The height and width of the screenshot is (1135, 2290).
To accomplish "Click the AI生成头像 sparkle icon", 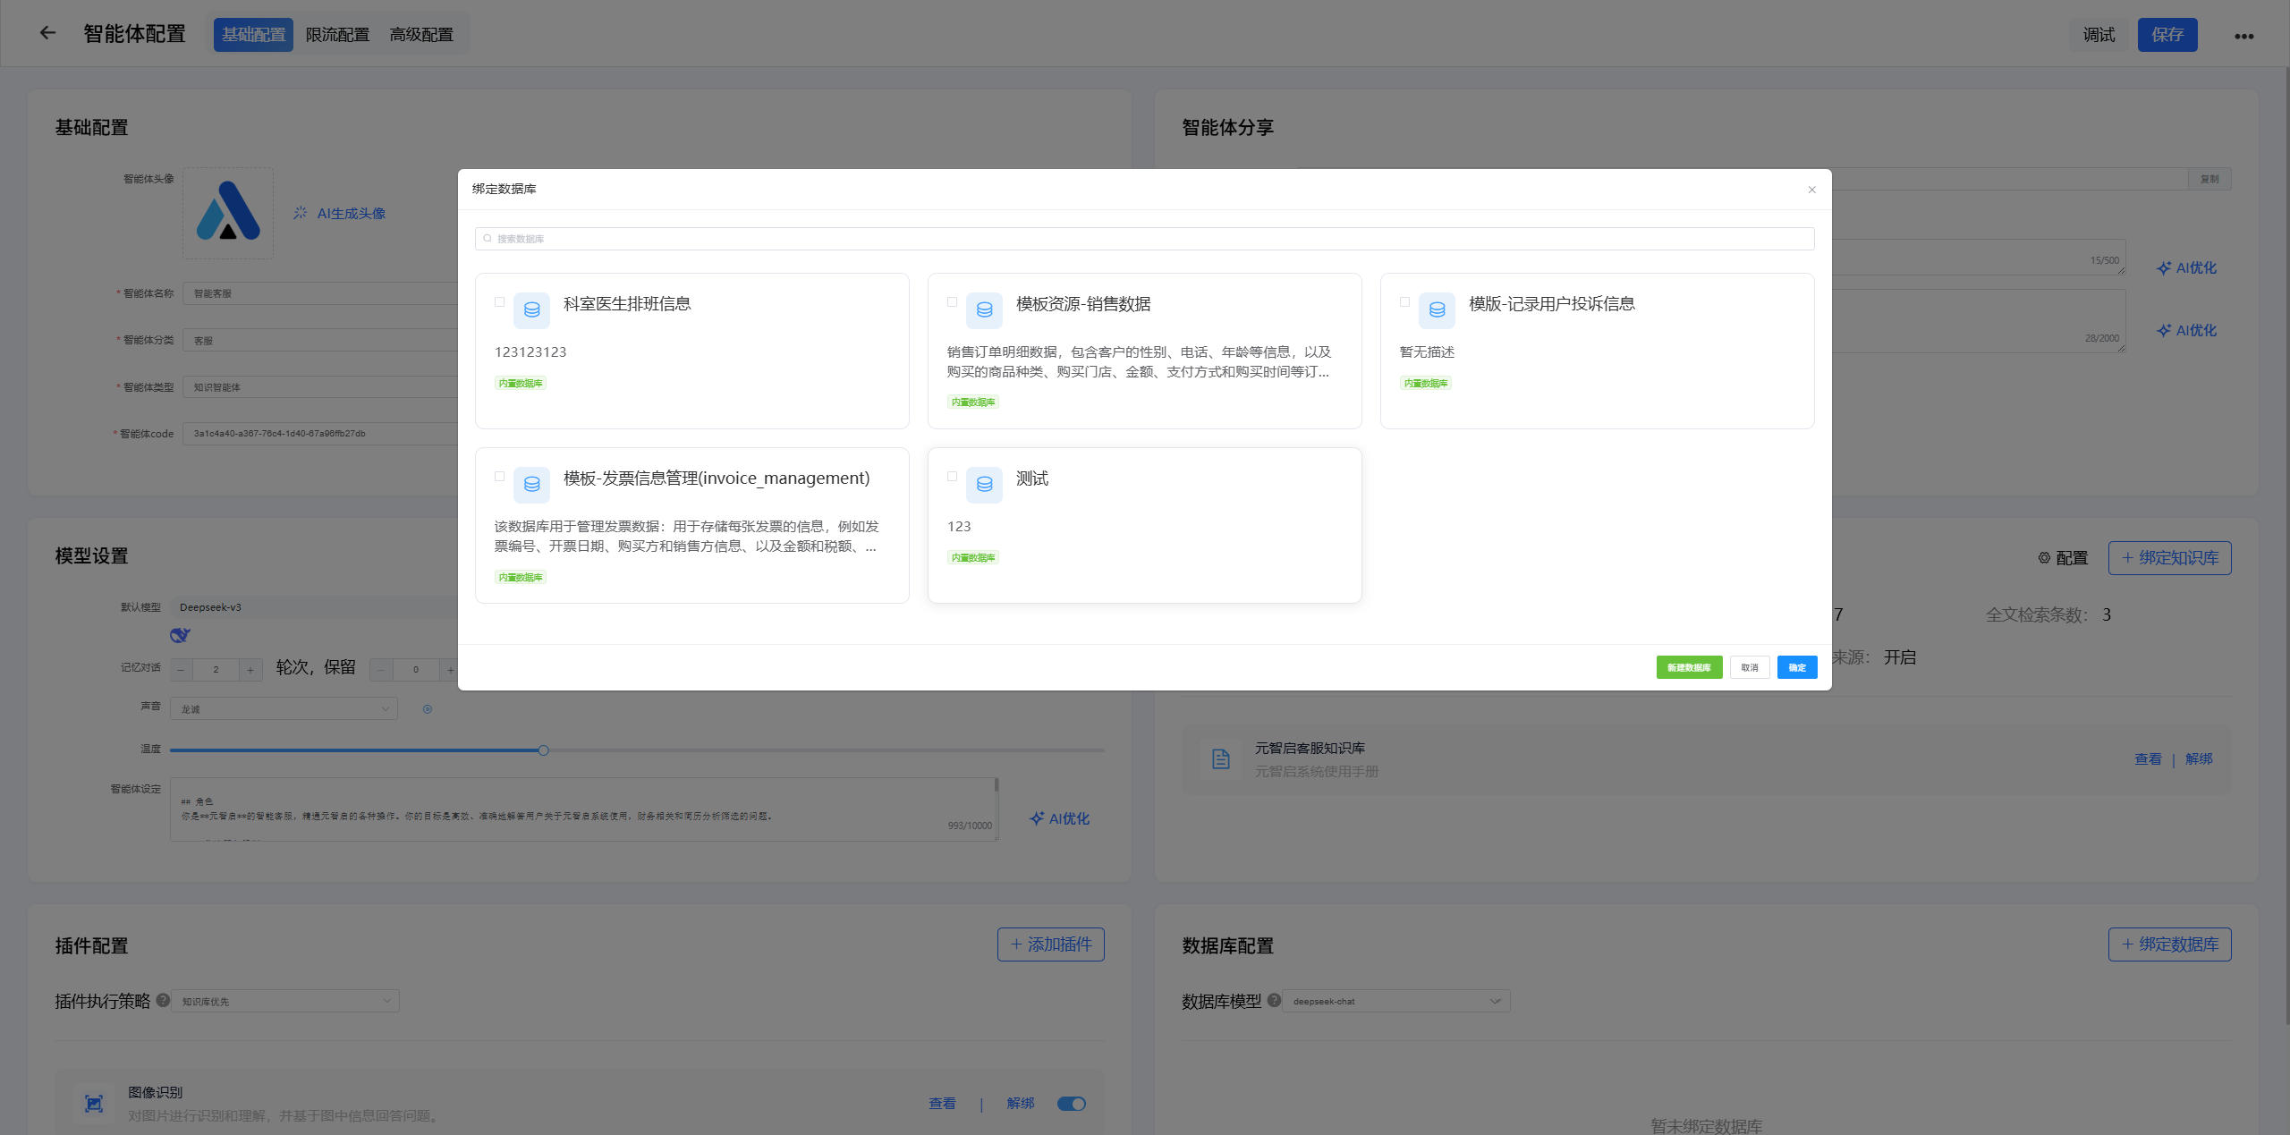I will pyautogui.click(x=301, y=213).
